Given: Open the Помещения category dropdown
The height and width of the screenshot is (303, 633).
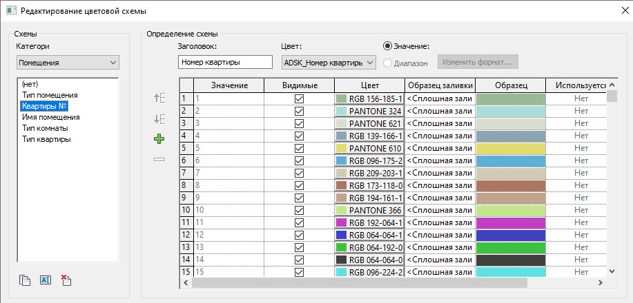Looking at the screenshot, I should tap(68, 63).
